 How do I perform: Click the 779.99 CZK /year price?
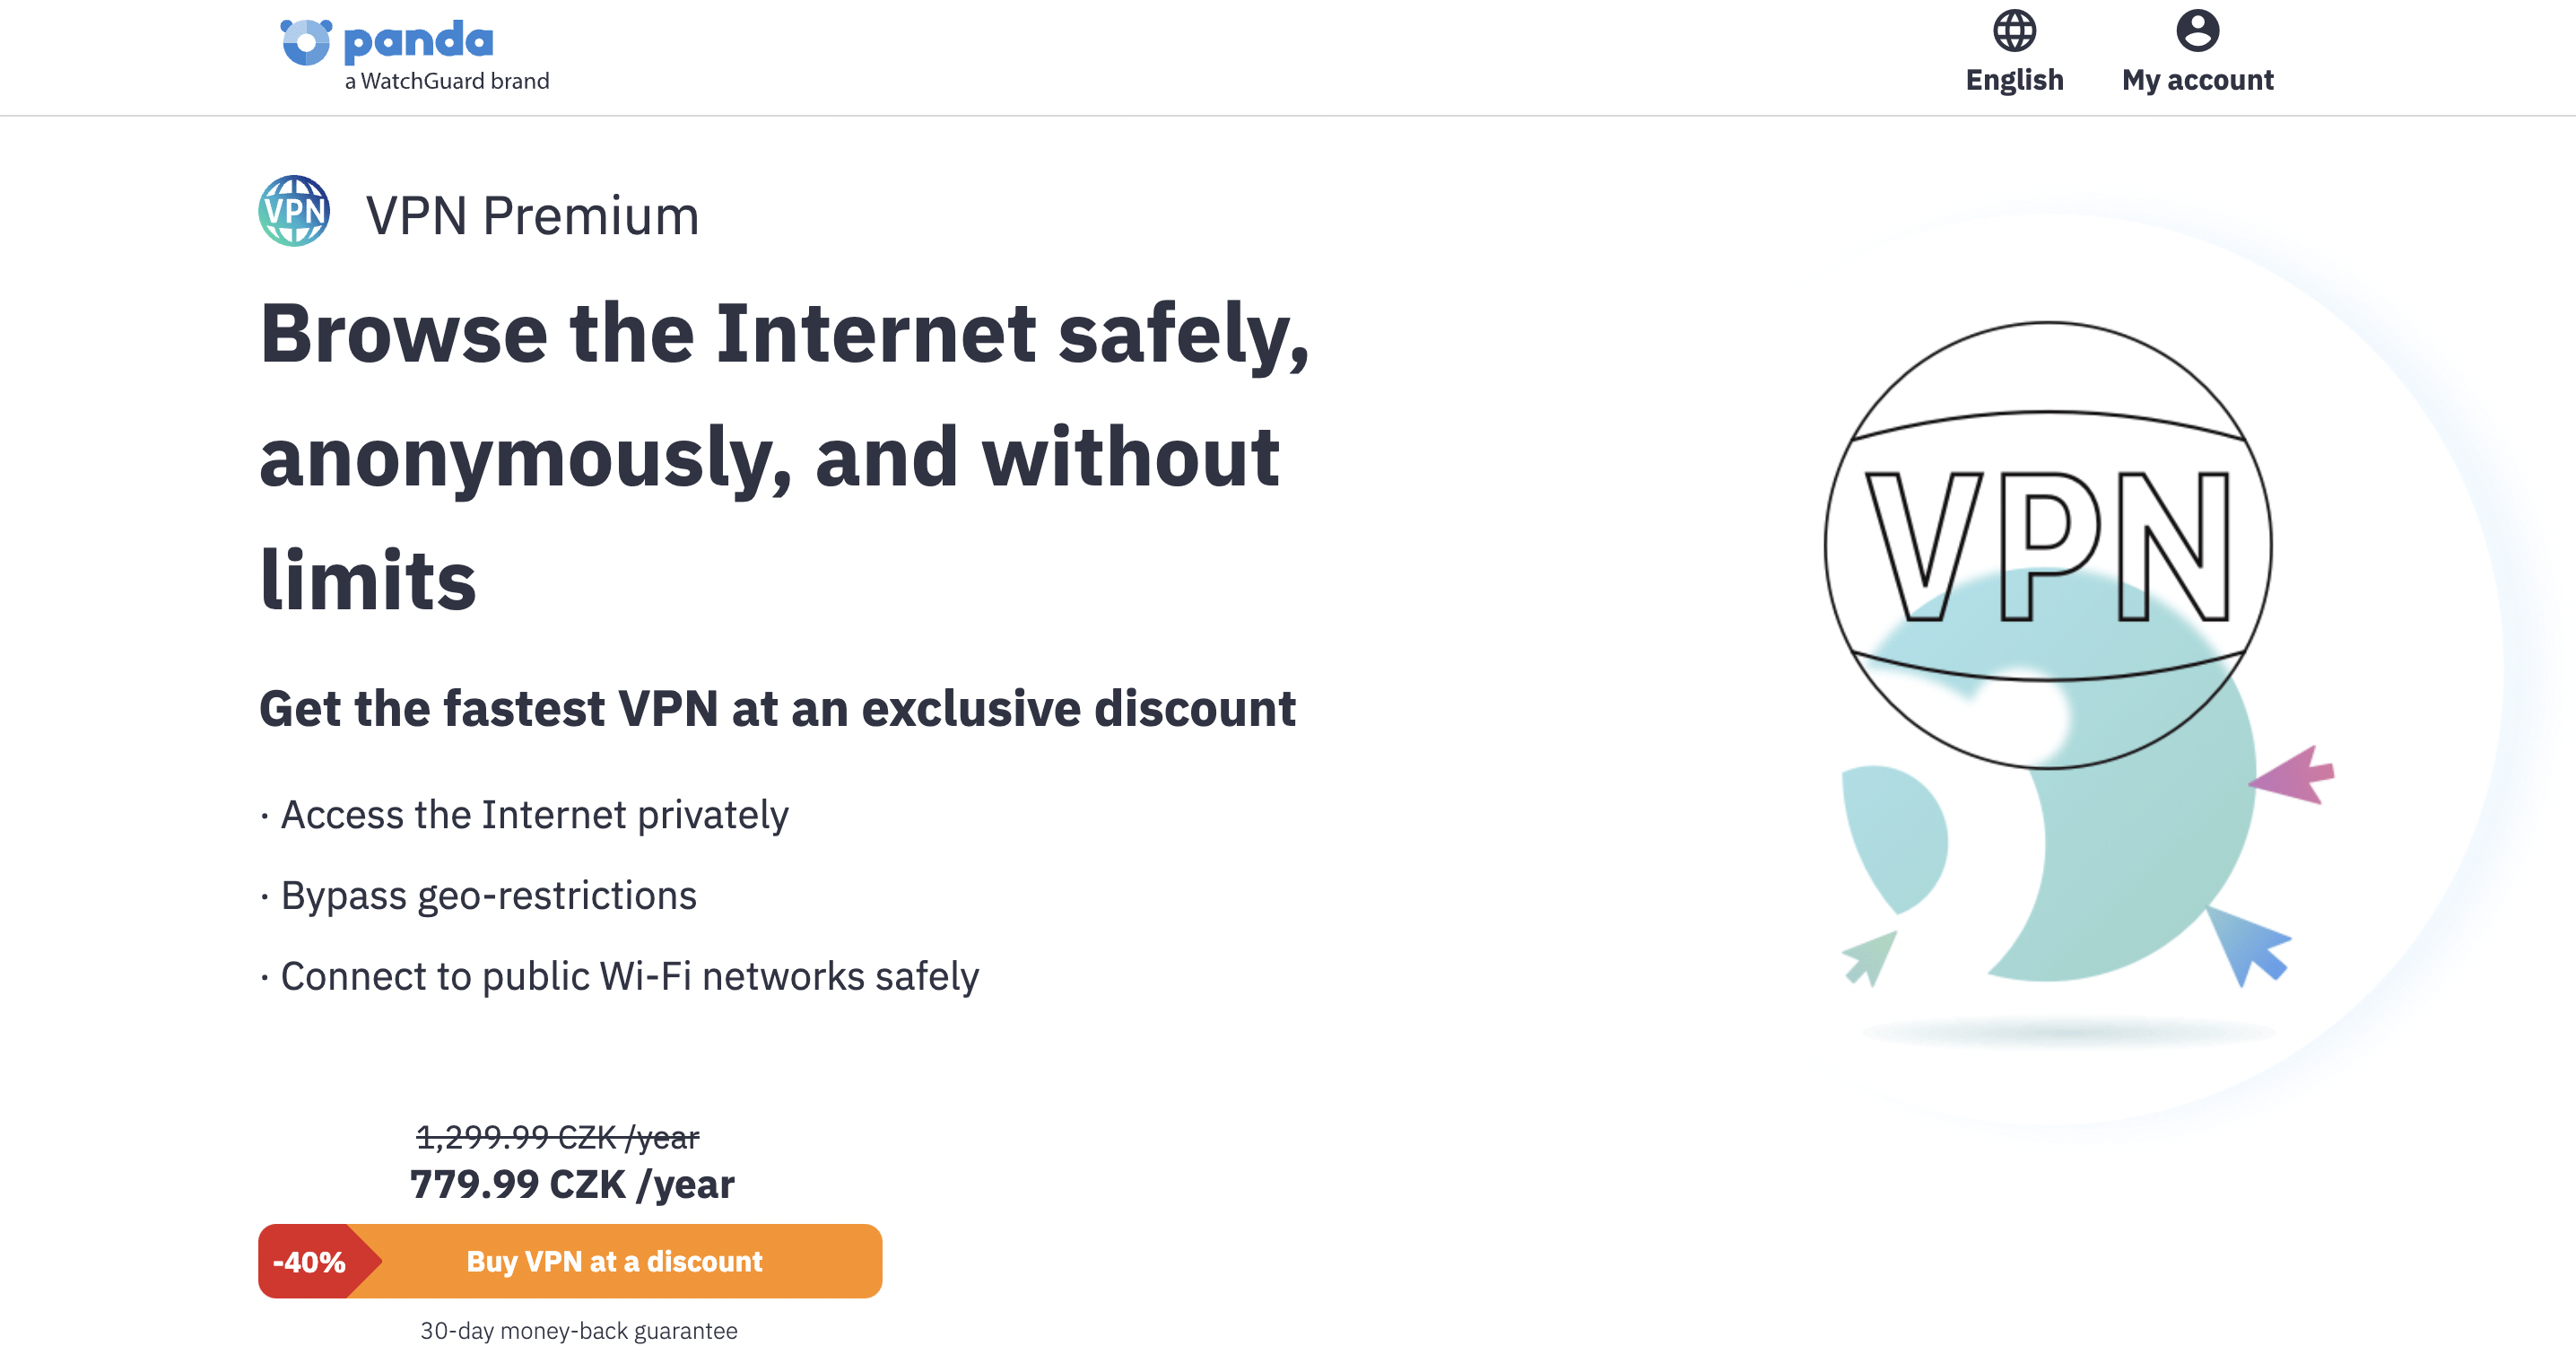click(572, 1184)
